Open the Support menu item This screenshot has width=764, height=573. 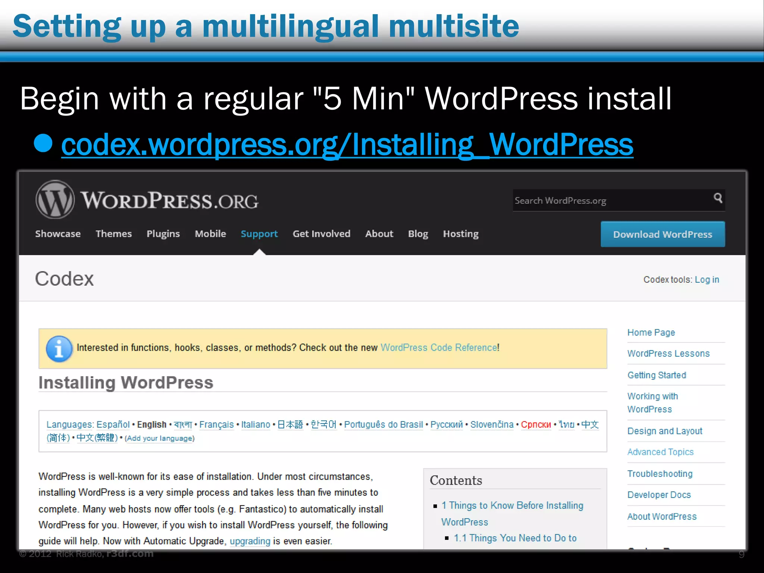259,234
